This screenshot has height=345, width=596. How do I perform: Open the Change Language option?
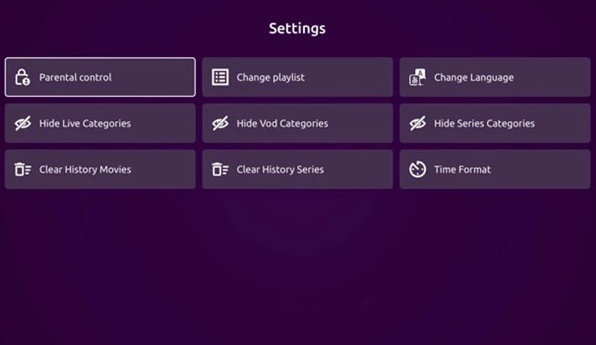click(495, 77)
